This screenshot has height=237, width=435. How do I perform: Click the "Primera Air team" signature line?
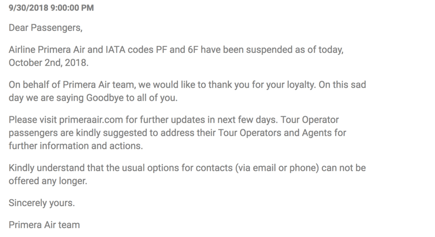point(44,225)
